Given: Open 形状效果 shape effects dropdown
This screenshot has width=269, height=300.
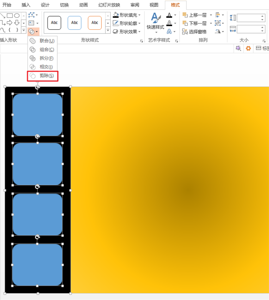Looking at the screenshot, I should tap(127, 31).
